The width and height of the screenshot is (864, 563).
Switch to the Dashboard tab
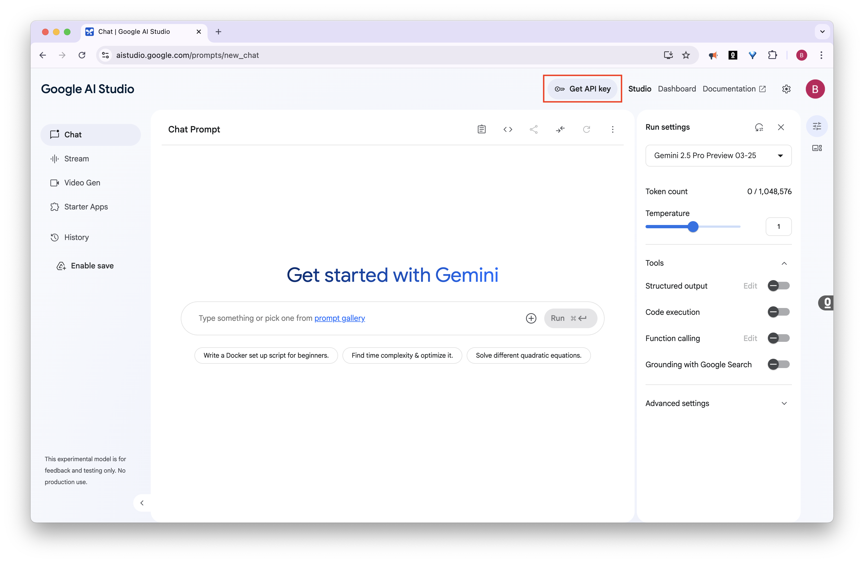676,89
